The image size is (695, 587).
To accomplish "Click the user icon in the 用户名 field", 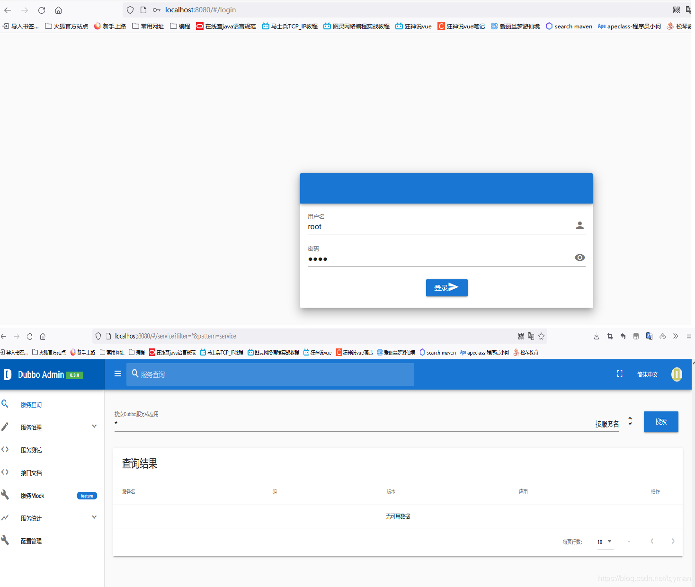I will (x=579, y=225).
